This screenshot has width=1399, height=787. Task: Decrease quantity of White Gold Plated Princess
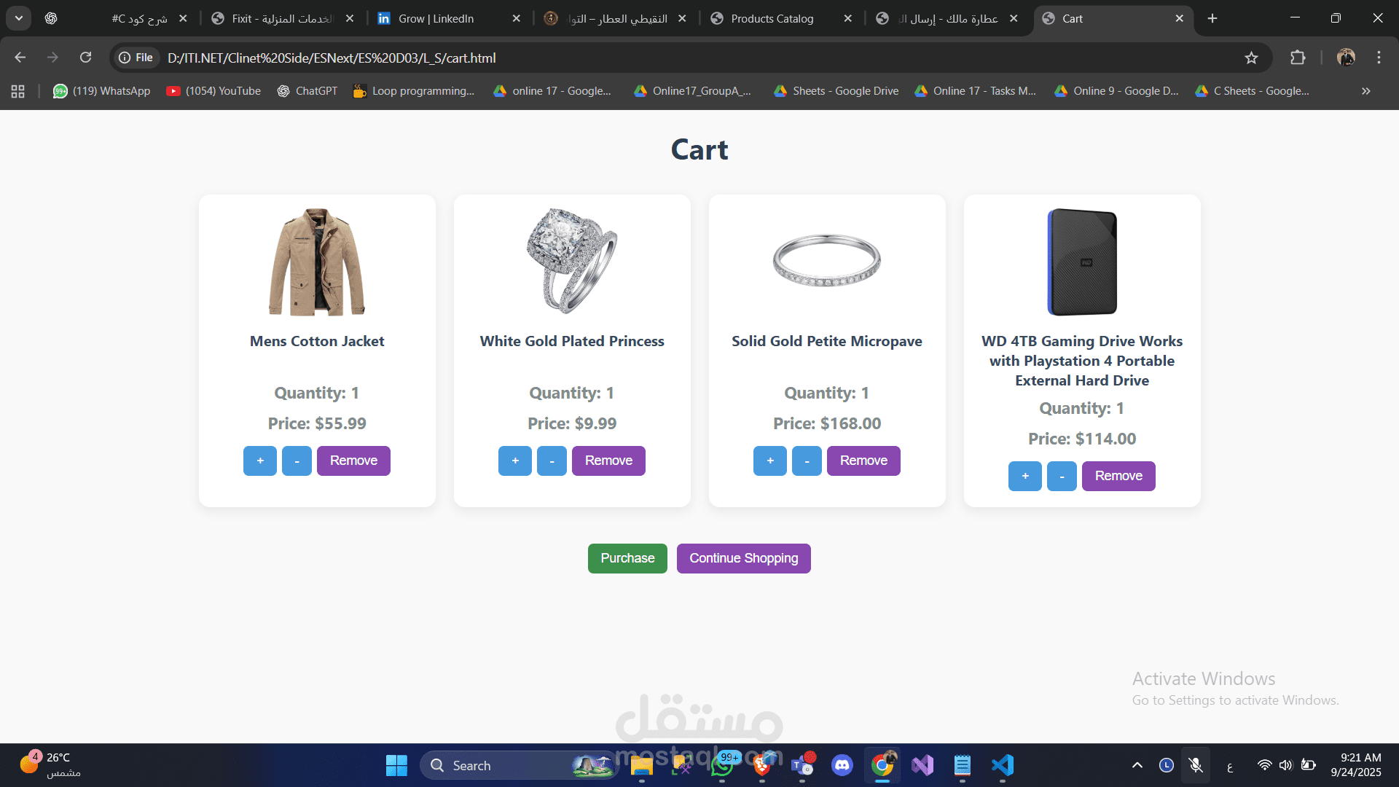552,461
